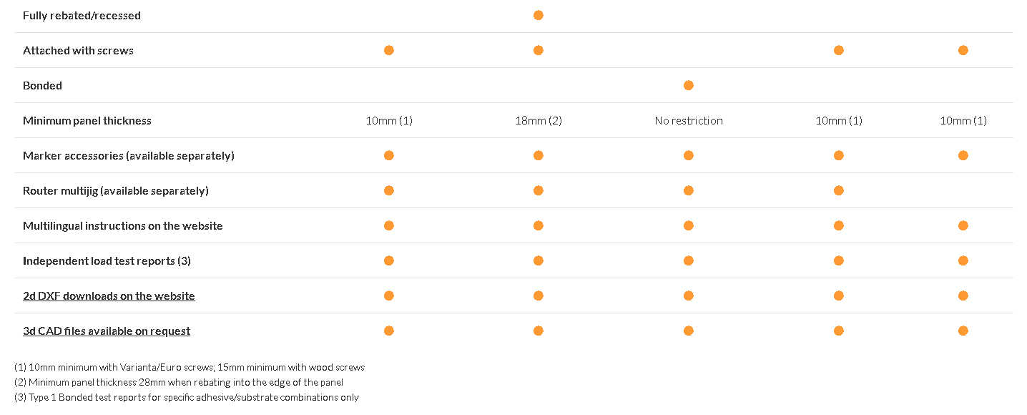1027x415 pixels.
Task: Select the Multilingual instructions row label
Action: [x=123, y=226]
